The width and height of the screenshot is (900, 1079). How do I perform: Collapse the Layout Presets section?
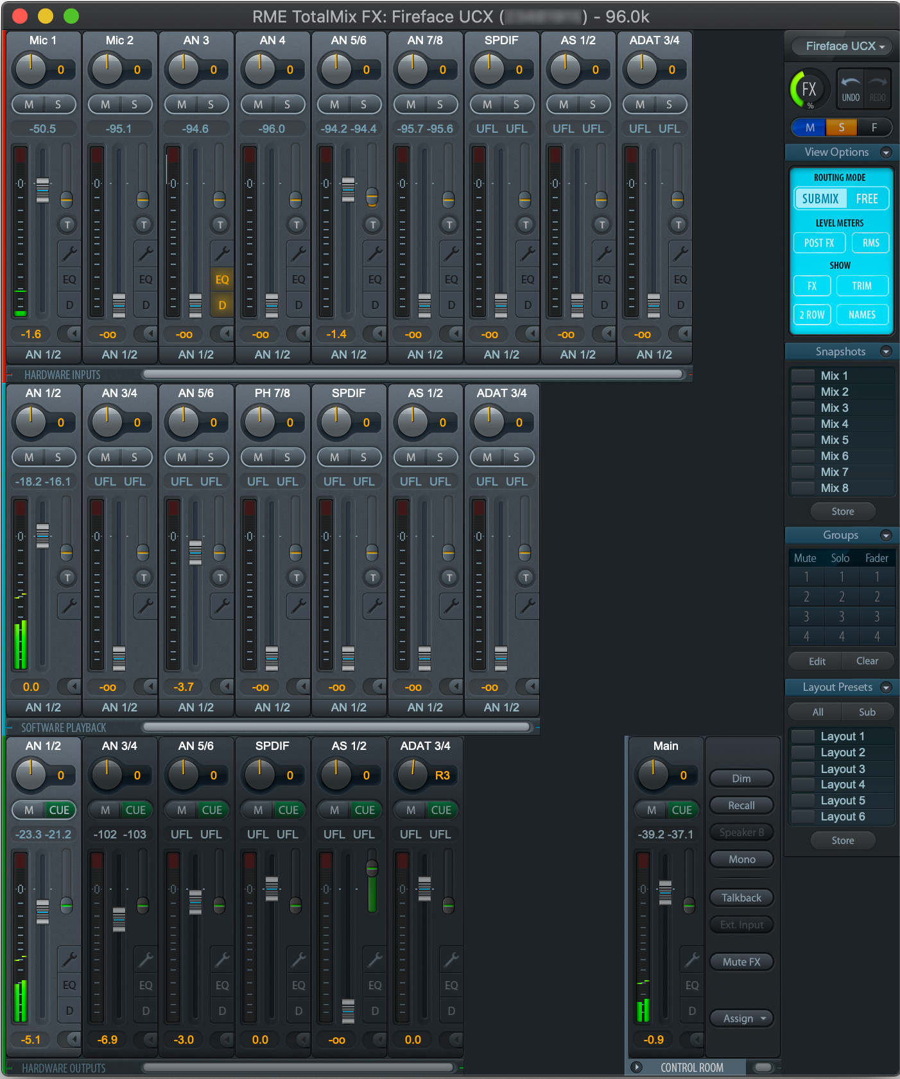[x=886, y=687]
